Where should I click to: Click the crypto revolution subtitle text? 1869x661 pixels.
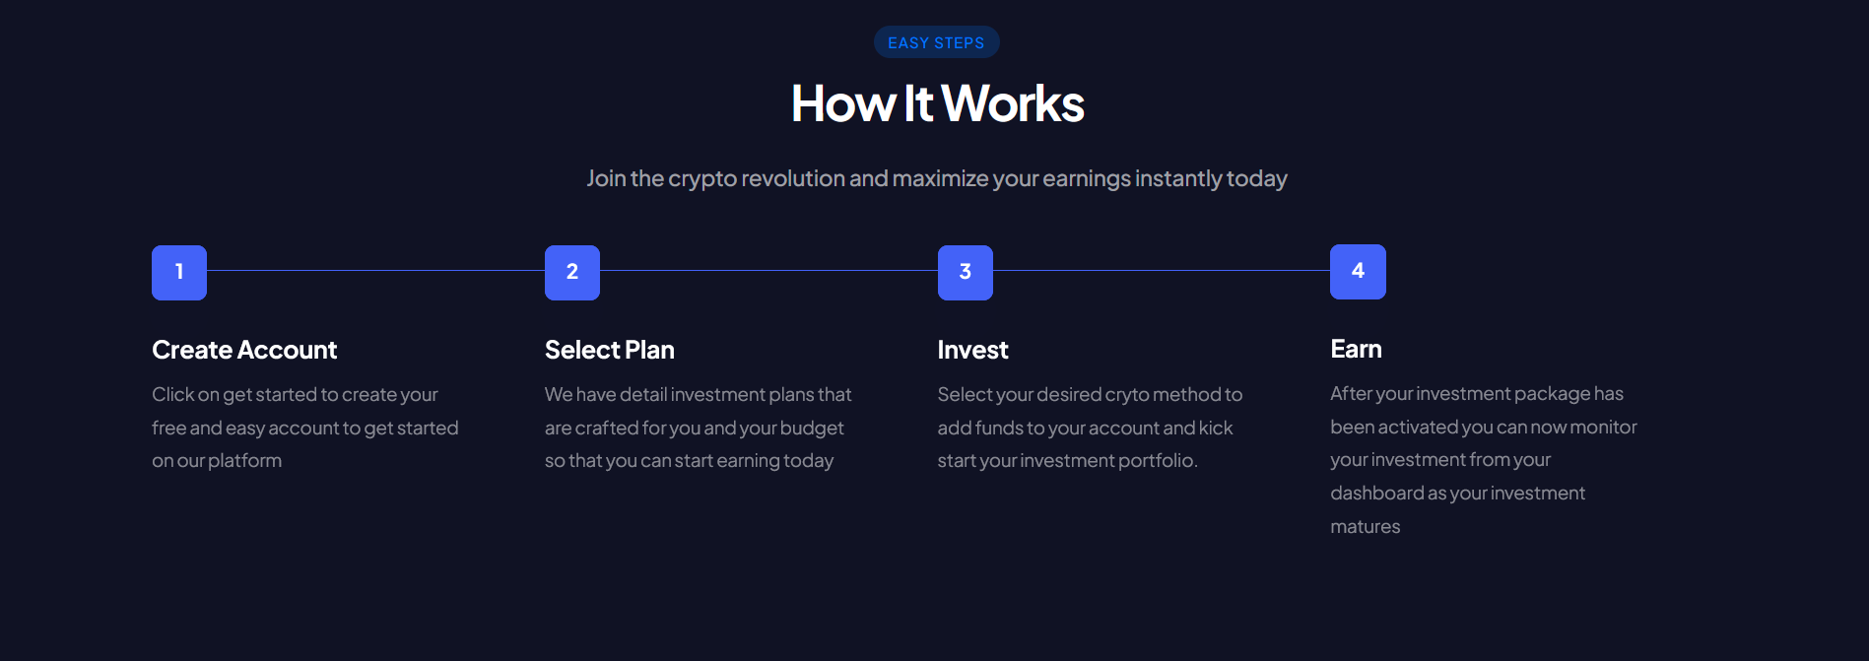pos(937,178)
